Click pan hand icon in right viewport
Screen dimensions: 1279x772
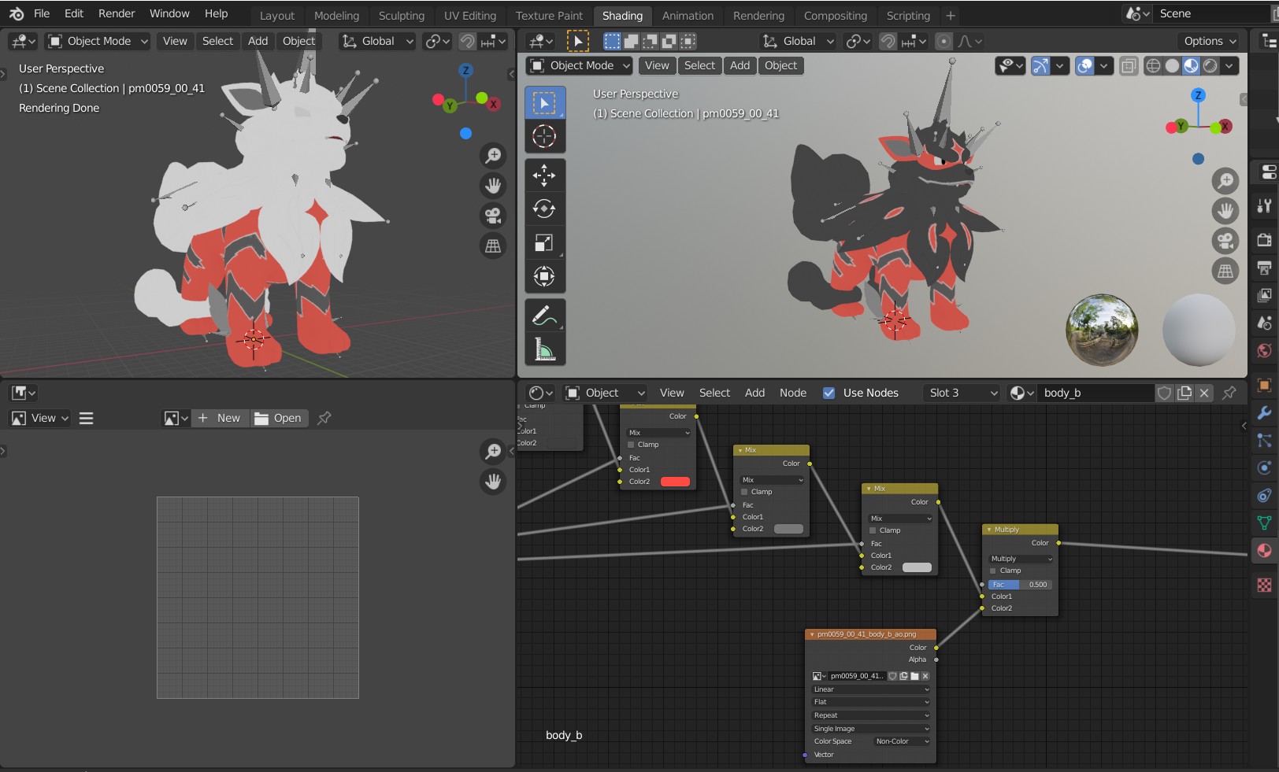(1225, 211)
